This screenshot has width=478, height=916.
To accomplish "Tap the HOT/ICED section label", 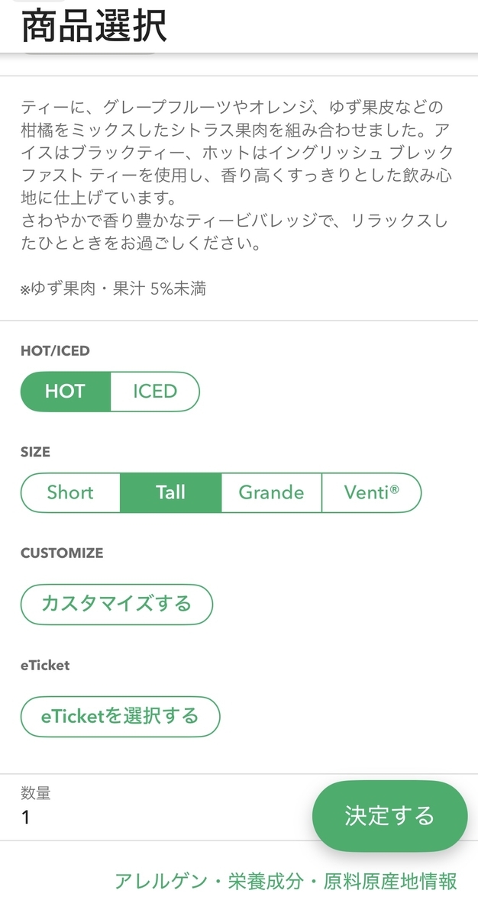I will 55,351.
